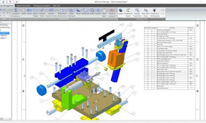Screen dimensions: 206x123
Task: Pick the Datum Target tool
Action: click(35, 12)
